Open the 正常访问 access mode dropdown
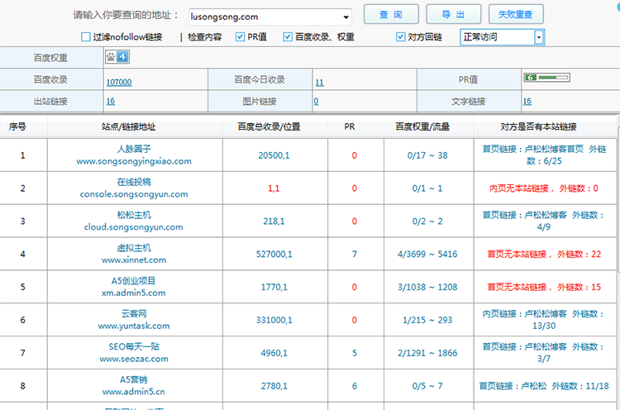620x410 pixels. tap(539, 37)
